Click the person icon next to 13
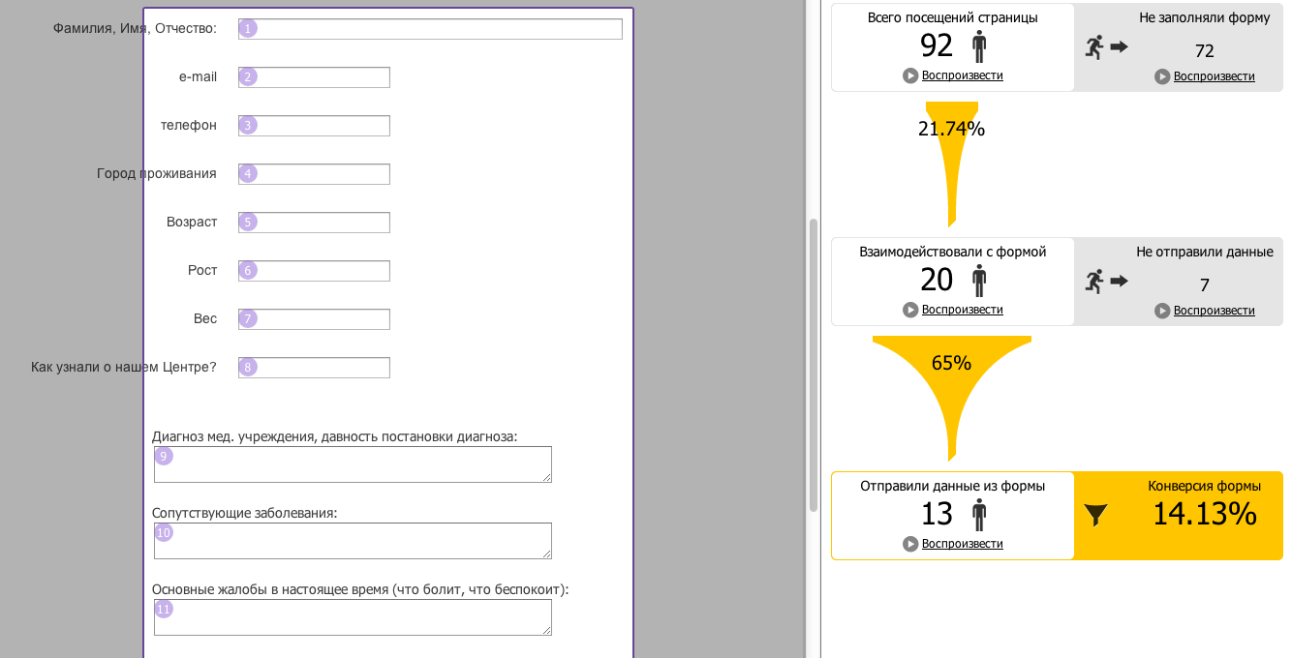The width and height of the screenshot is (1292, 658). tap(979, 515)
